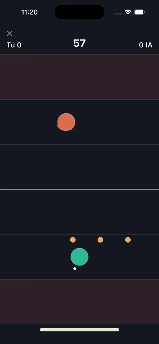The image size is (159, 344).
Task: Close the game with the X icon
Action: 10,33
